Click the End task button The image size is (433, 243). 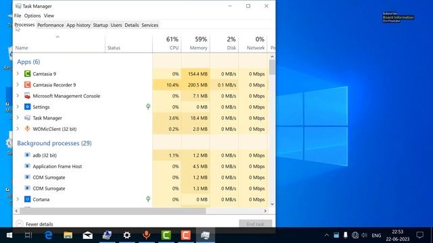pos(256,224)
